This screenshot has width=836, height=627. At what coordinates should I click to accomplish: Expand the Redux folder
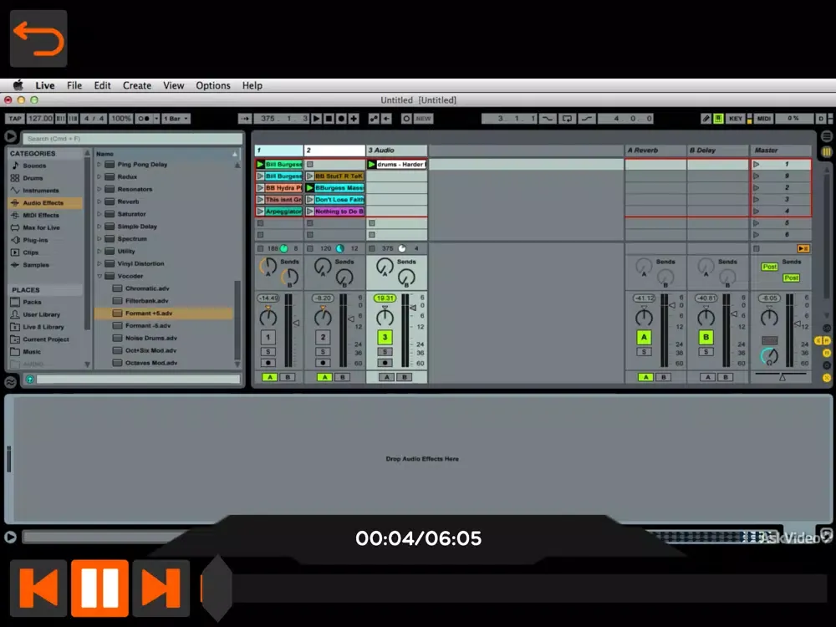pyautogui.click(x=99, y=176)
